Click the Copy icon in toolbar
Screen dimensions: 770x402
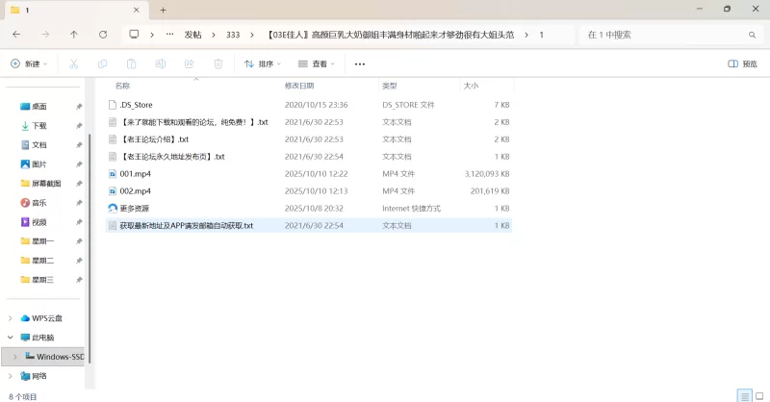coord(102,64)
